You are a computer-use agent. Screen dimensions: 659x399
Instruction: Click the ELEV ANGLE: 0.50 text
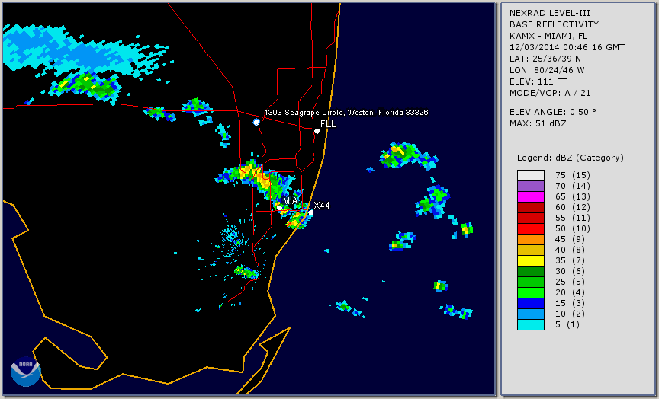point(553,112)
